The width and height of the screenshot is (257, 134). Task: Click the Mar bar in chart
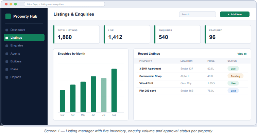pos(63,101)
